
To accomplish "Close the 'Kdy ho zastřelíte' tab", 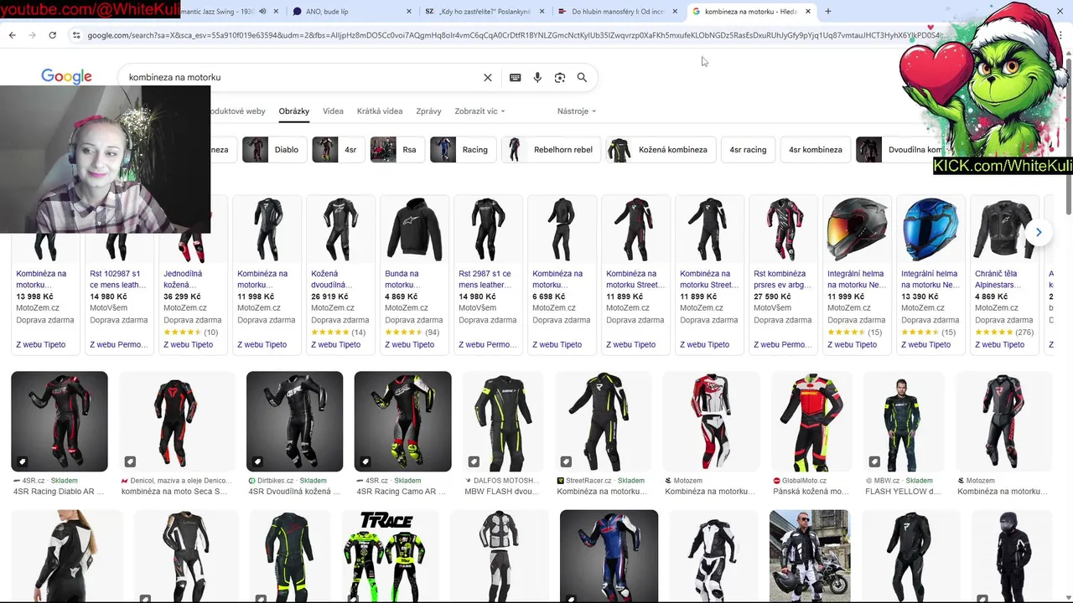I will [x=542, y=12].
